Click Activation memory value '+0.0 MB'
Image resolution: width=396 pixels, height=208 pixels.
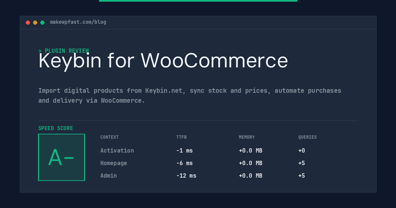pos(250,151)
